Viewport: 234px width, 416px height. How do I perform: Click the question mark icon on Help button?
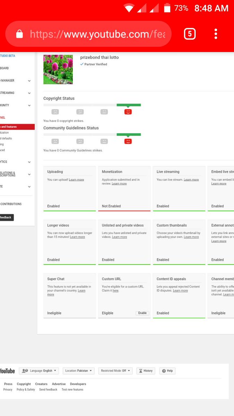164,371
